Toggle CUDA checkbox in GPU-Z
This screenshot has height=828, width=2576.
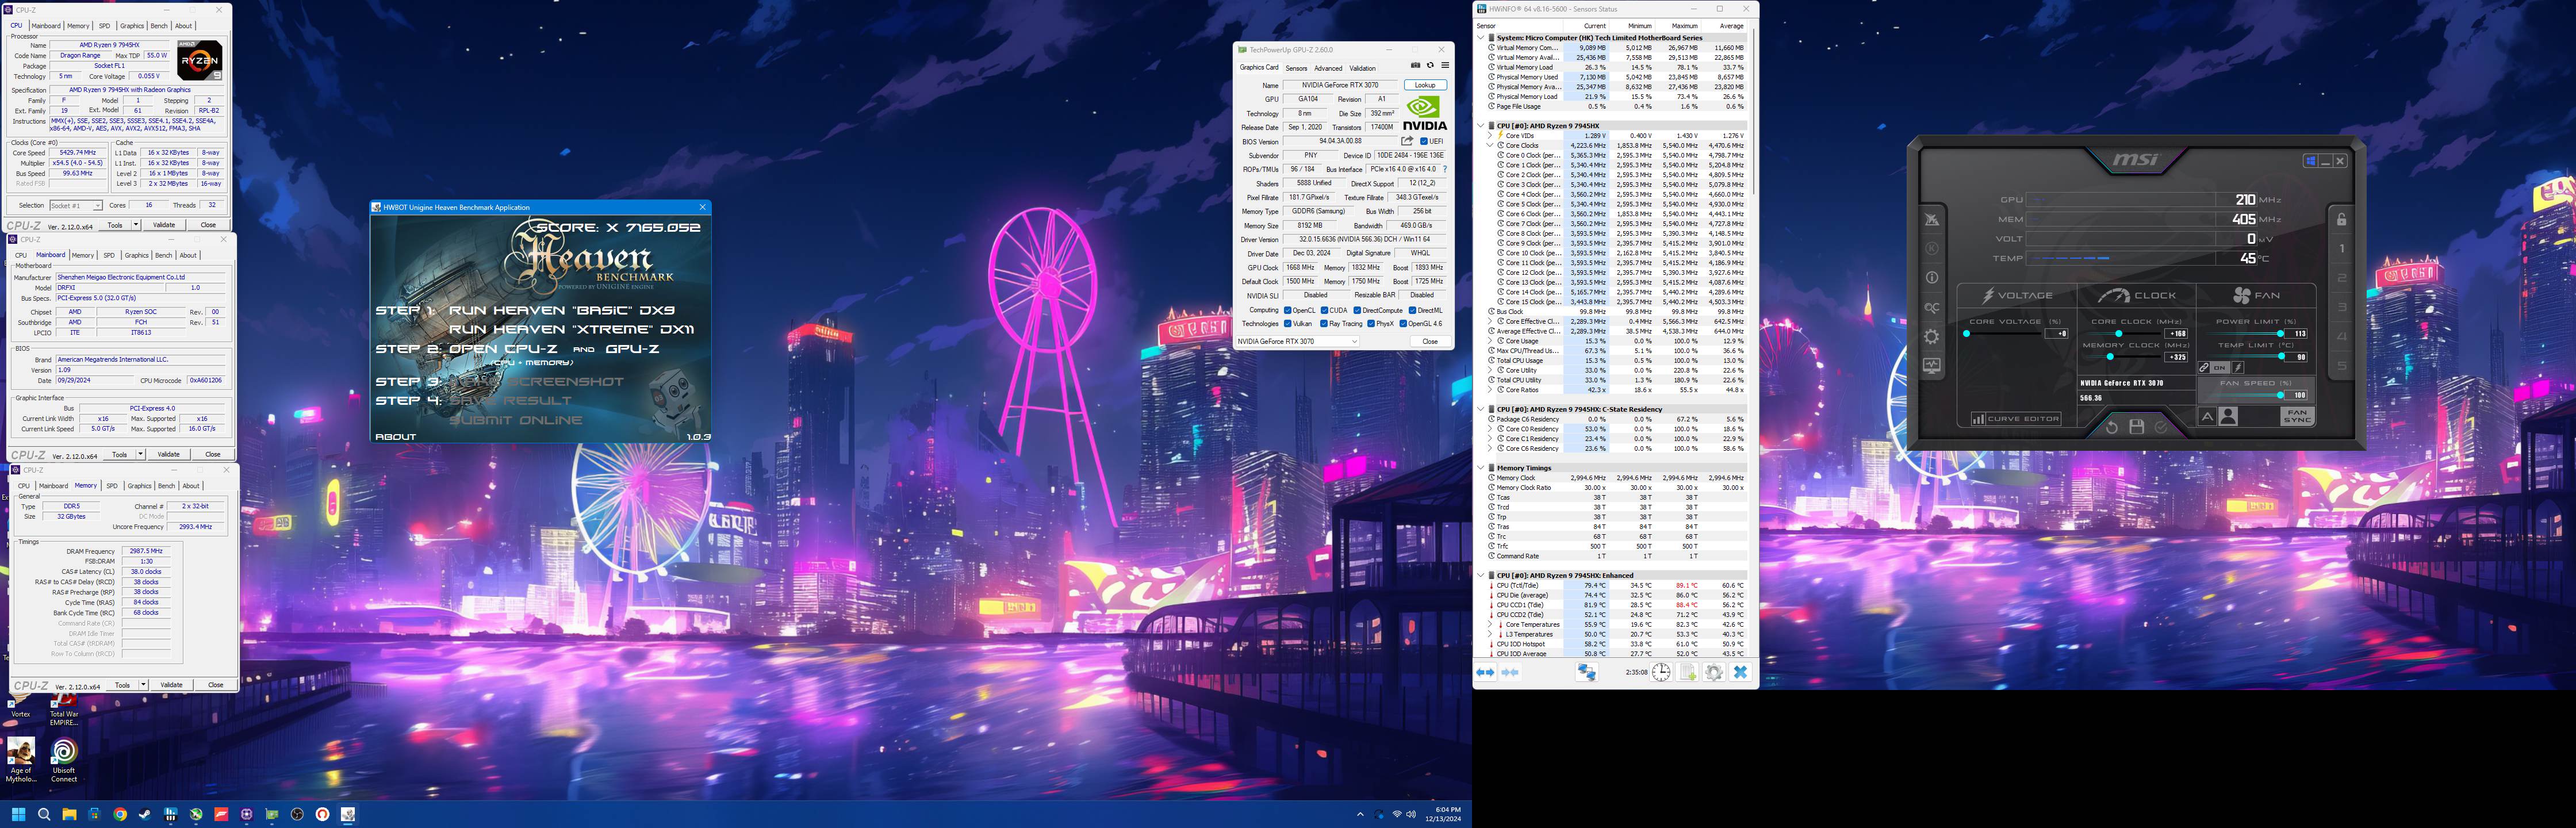[1325, 310]
